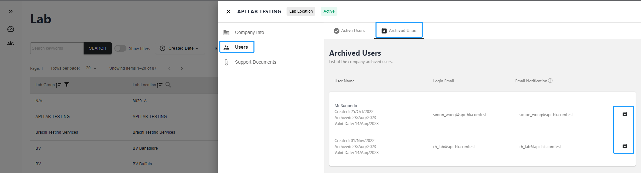Click the Lab Group filter funnel icon
641x173 pixels.
67,85
